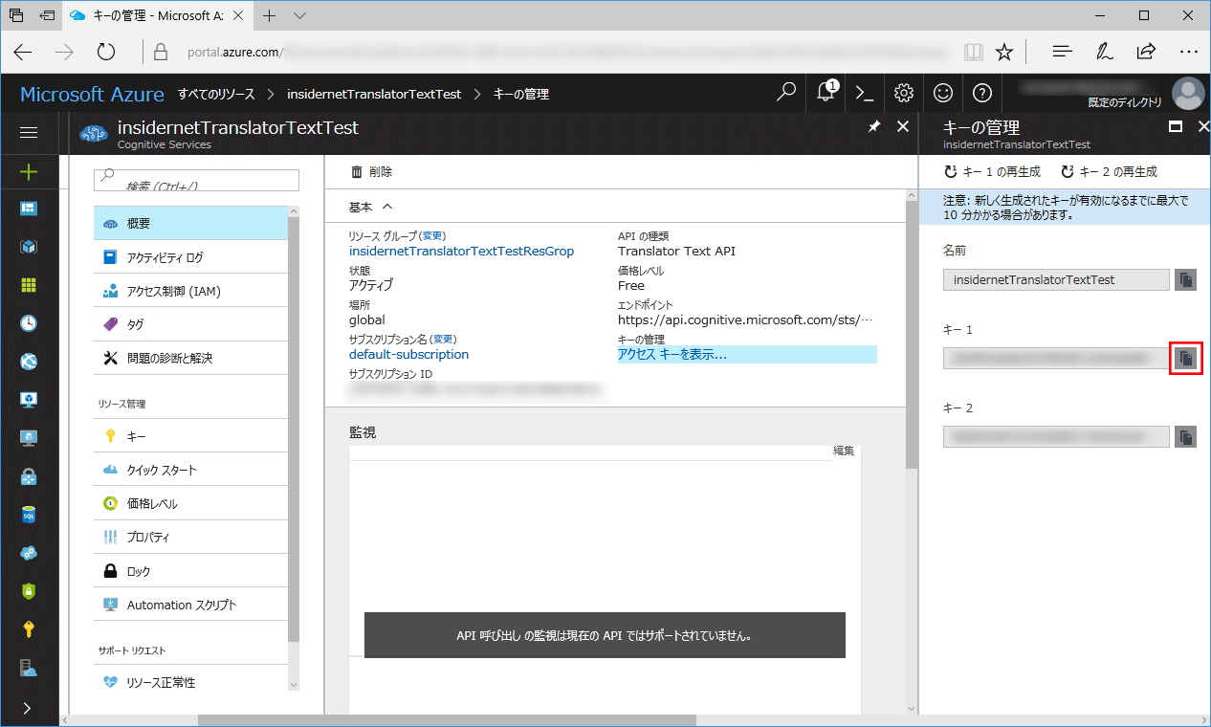Create a resource via the green plus icon

[x=29, y=171]
